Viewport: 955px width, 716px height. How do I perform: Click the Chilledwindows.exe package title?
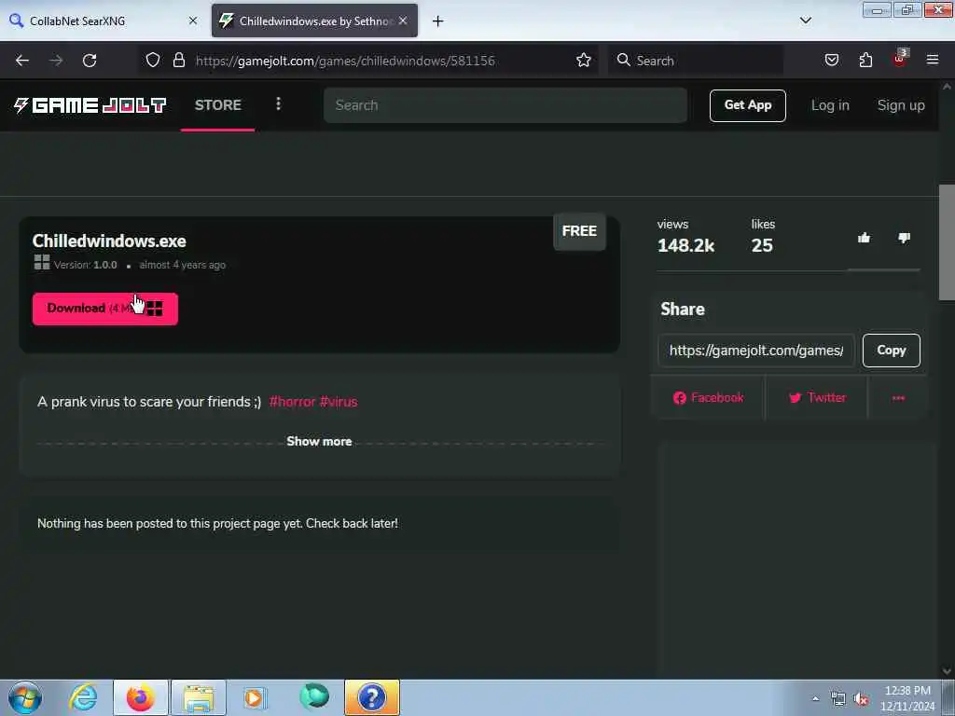(109, 241)
